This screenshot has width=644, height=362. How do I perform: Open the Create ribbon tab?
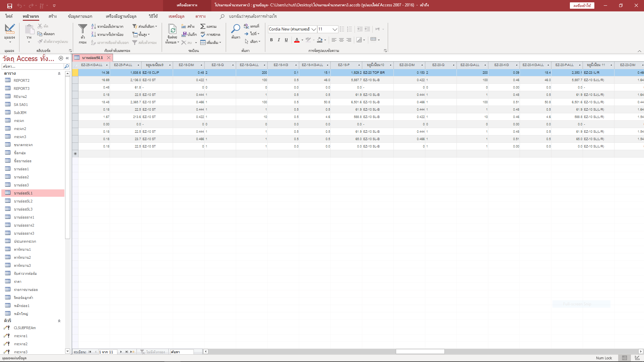(x=52, y=16)
